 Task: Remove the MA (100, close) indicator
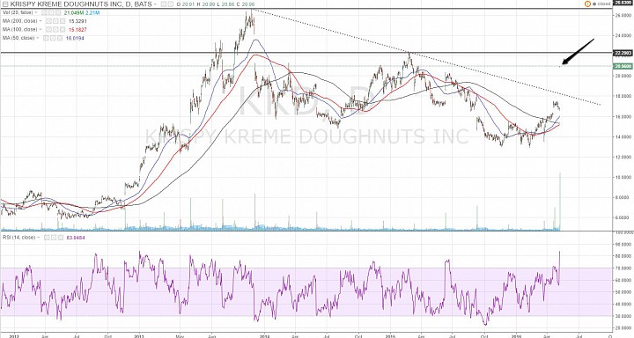63,30
